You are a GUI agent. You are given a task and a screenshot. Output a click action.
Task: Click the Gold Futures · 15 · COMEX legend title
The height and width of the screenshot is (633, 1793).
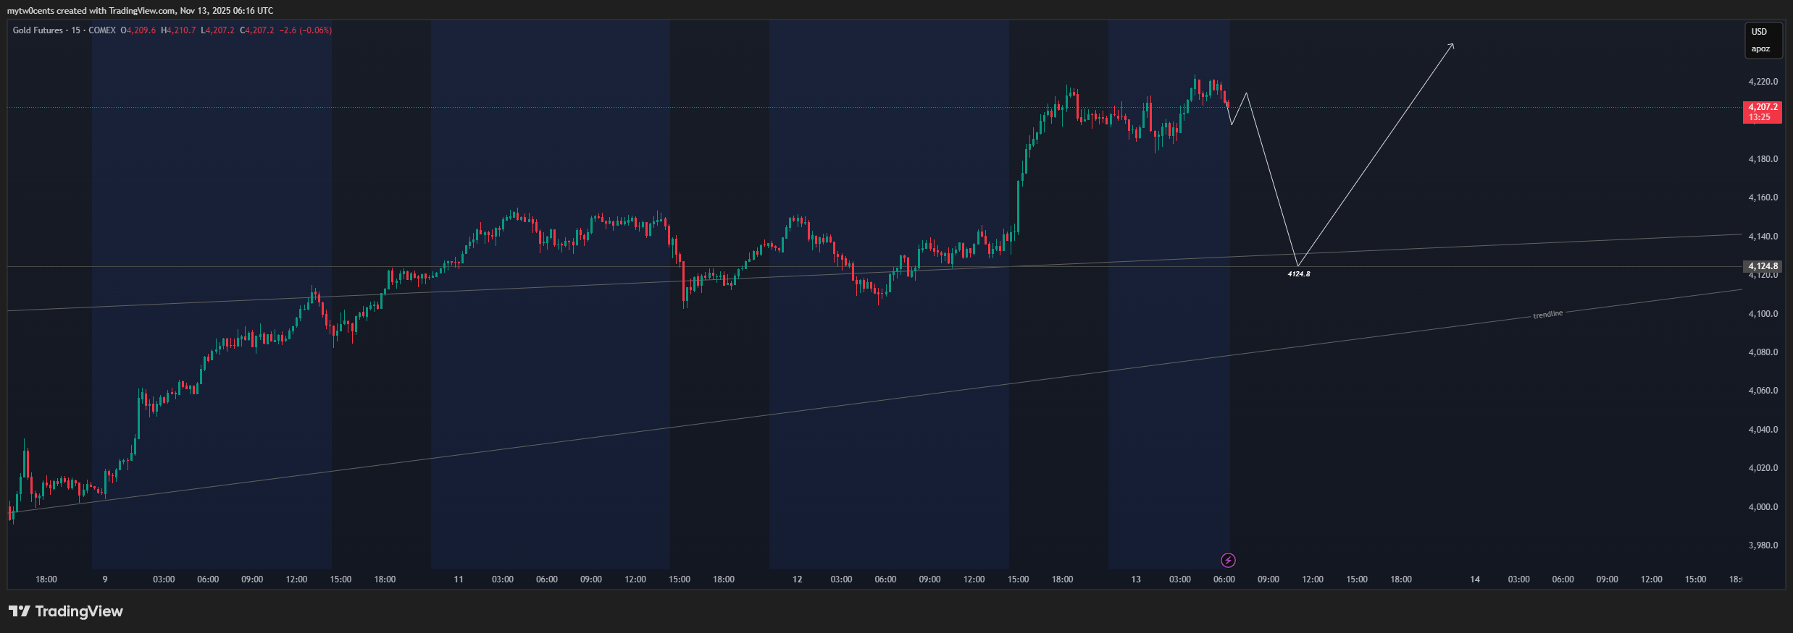(64, 30)
